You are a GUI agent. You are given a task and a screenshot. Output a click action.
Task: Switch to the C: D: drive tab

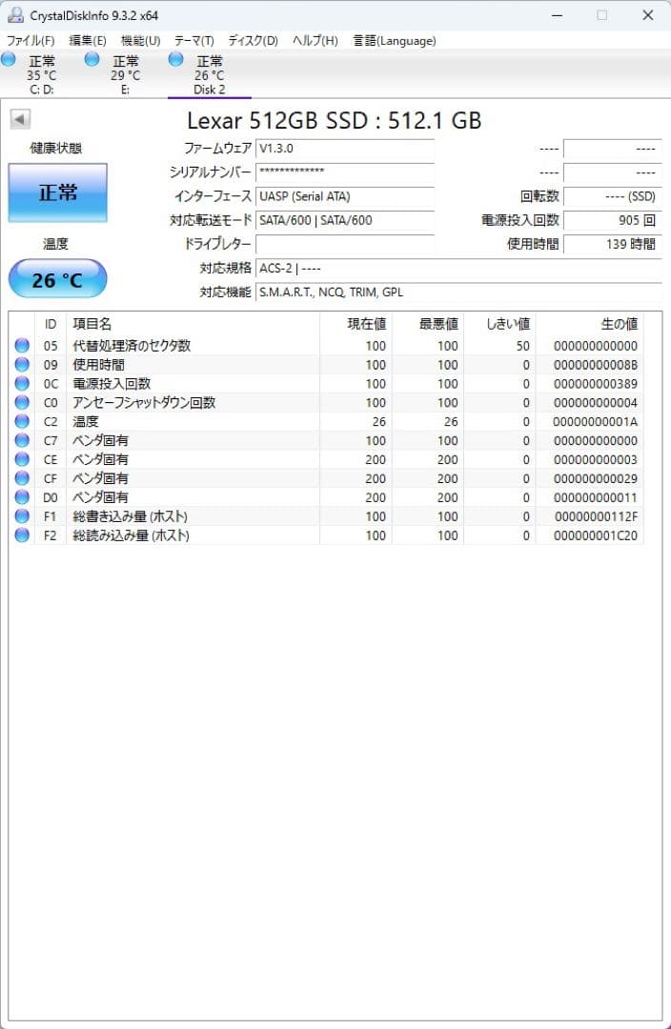pos(41,74)
